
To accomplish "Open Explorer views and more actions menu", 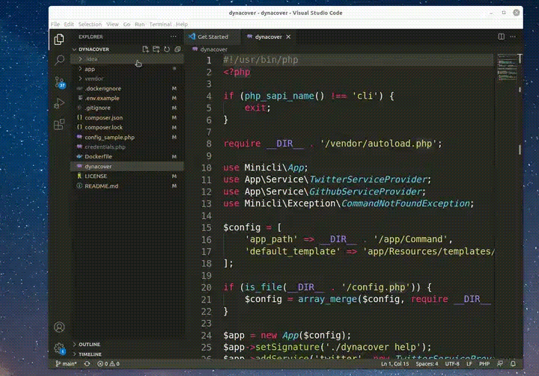I will 173,37.
